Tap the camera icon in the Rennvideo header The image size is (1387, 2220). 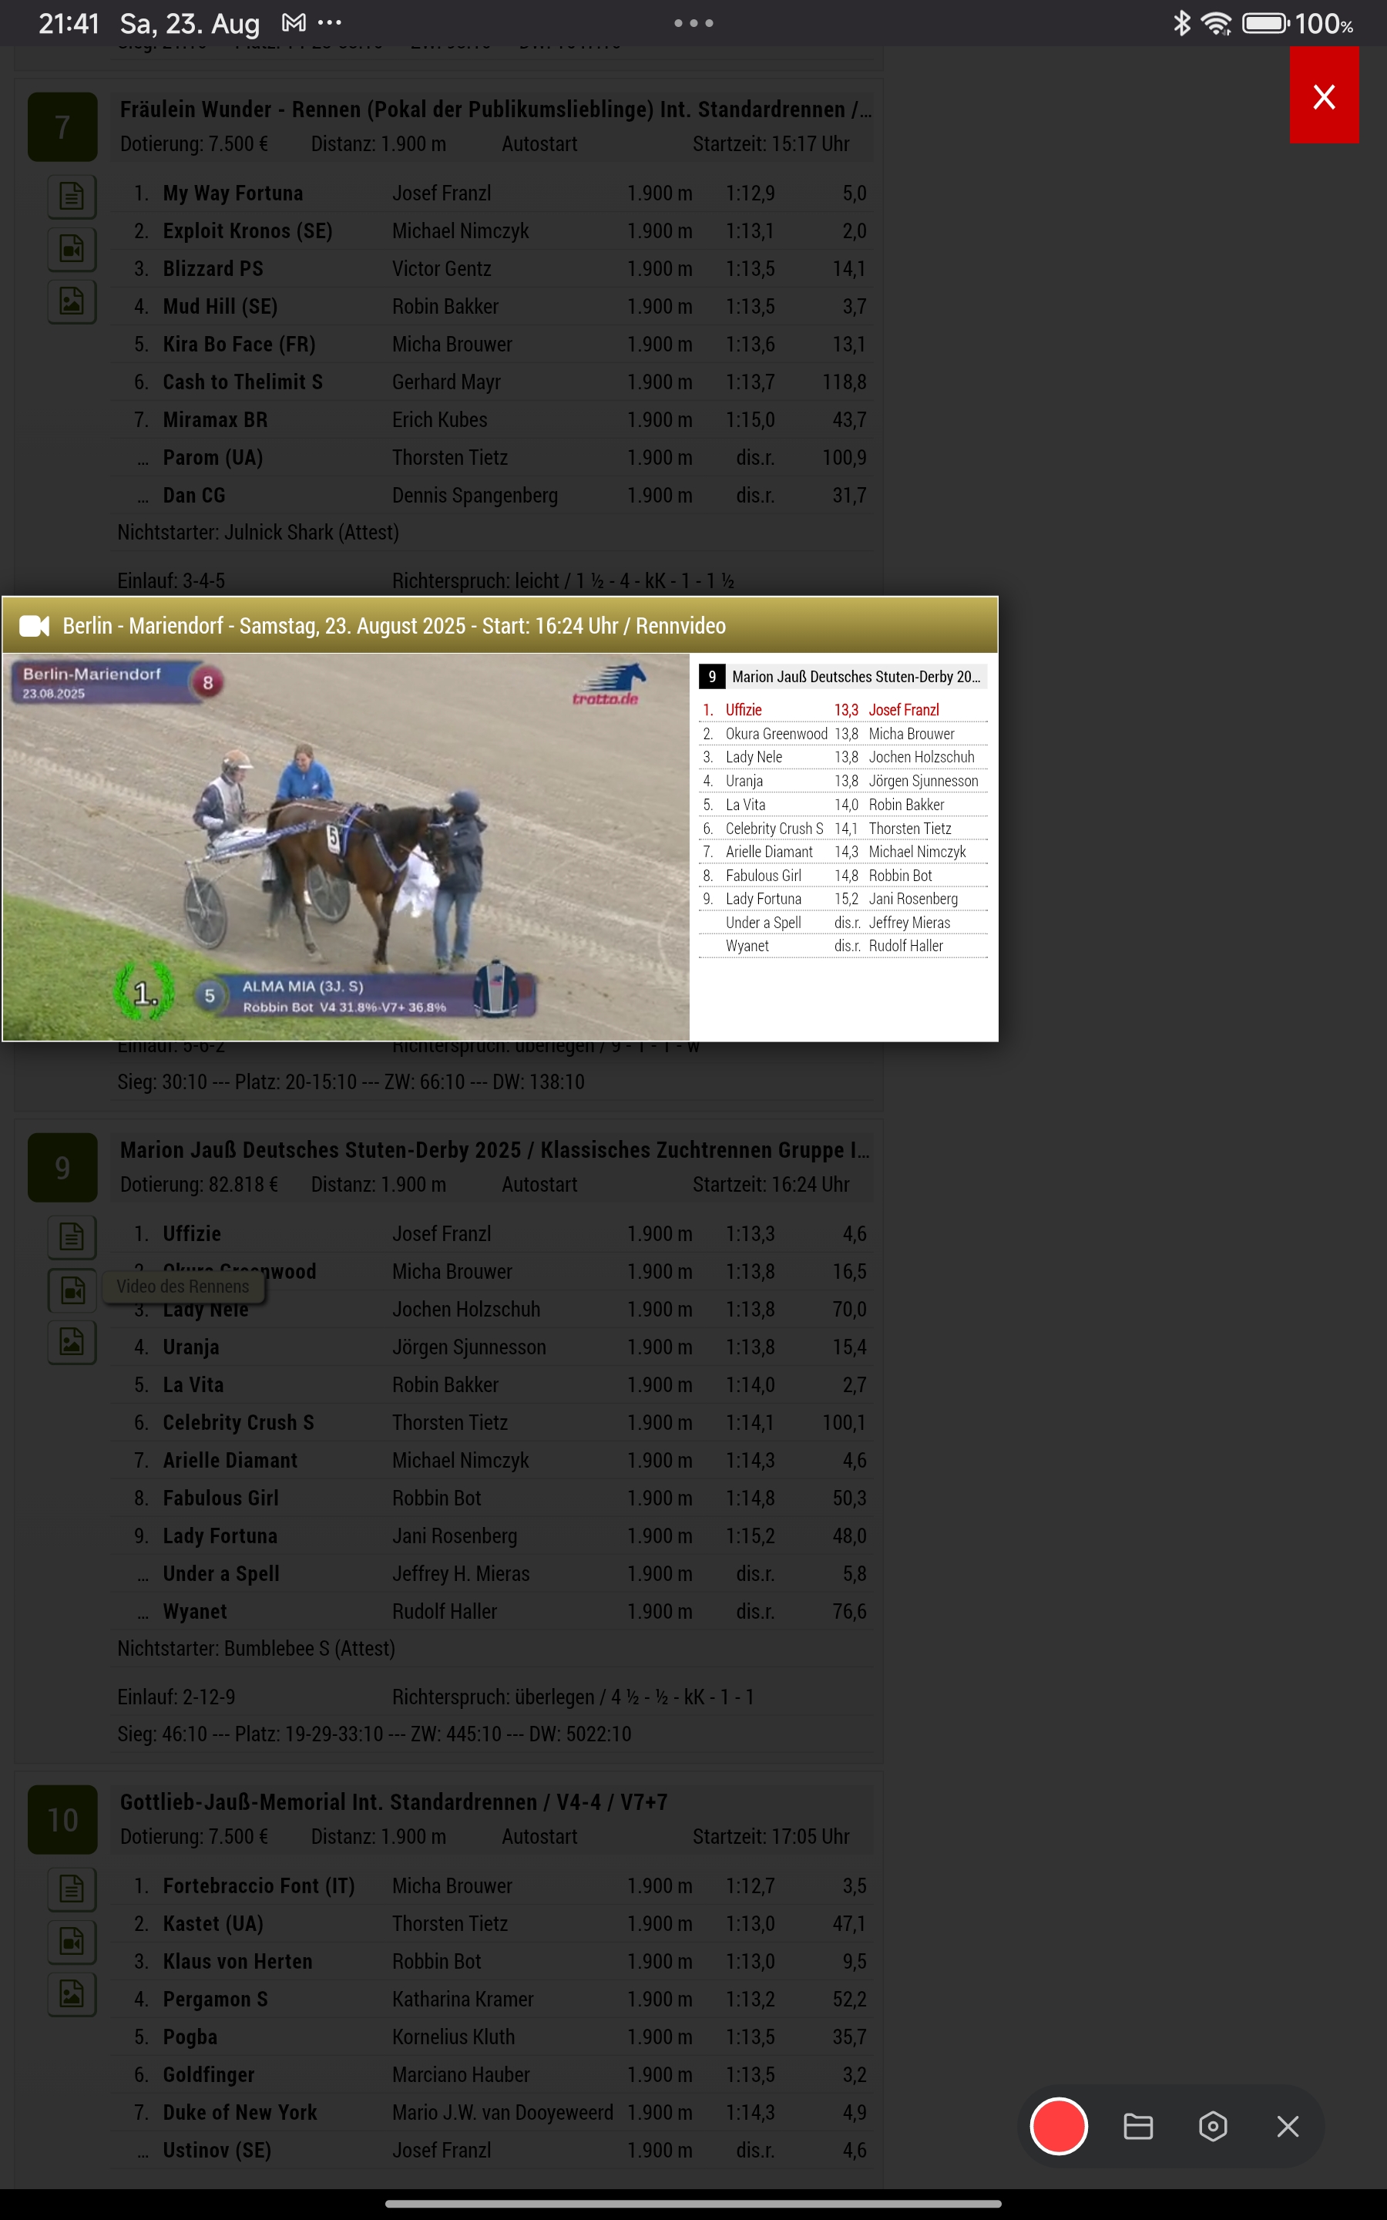(x=34, y=626)
